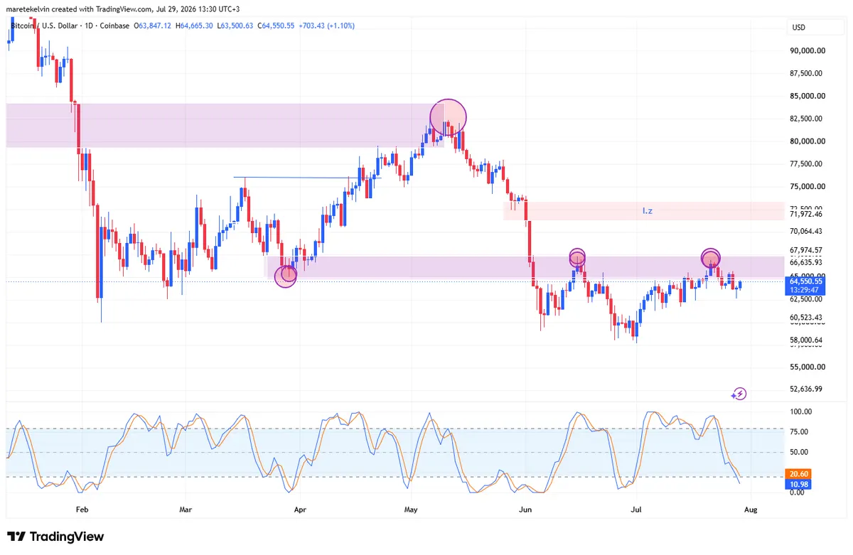Click the 52,636.99 price level label
Image resolution: width=853 pixels, height=555 pixels.
pyautogui.click(x=806, y=389)
